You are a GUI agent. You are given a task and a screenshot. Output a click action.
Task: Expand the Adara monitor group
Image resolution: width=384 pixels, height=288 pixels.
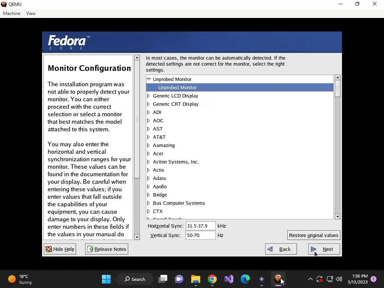point(148,178)
